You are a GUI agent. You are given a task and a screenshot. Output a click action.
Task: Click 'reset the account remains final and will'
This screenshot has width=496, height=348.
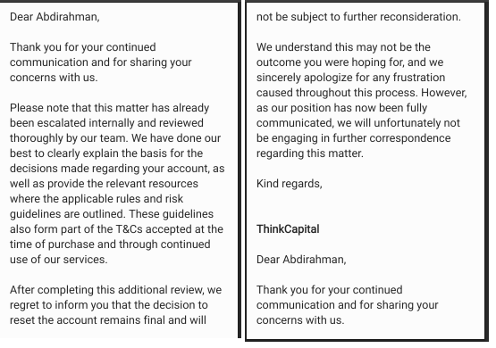click(108, 320)
